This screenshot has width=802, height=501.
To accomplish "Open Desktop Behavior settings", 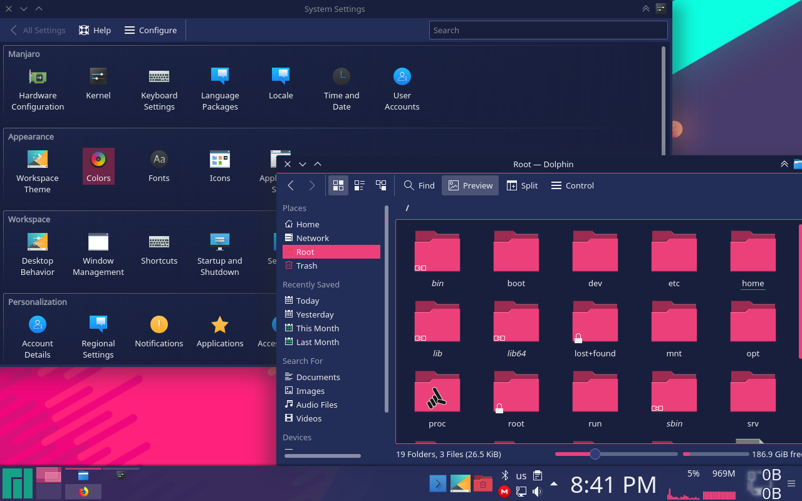I will (x=38, y=255).
